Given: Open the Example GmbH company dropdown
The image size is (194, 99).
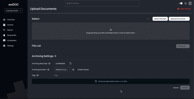Looking at the screenshot, I should pos(14,11).
